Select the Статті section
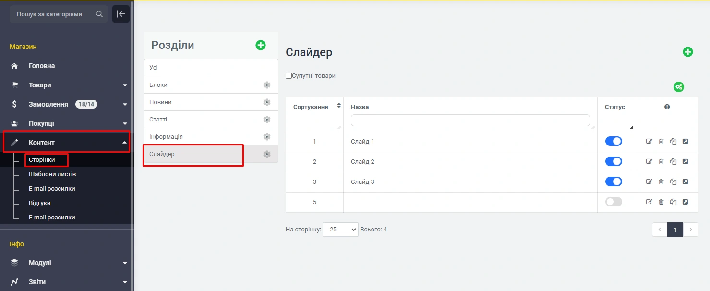710x291 pixels. (x=158, y=120)
